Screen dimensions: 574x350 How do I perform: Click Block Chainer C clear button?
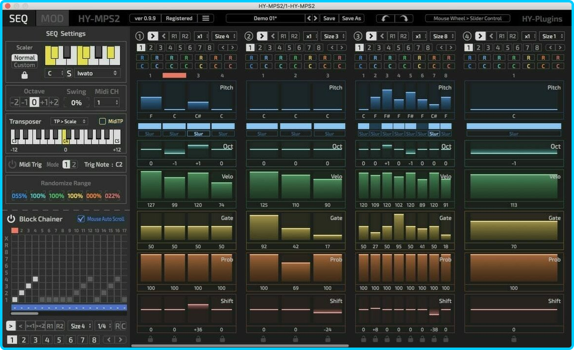[123, 326]
